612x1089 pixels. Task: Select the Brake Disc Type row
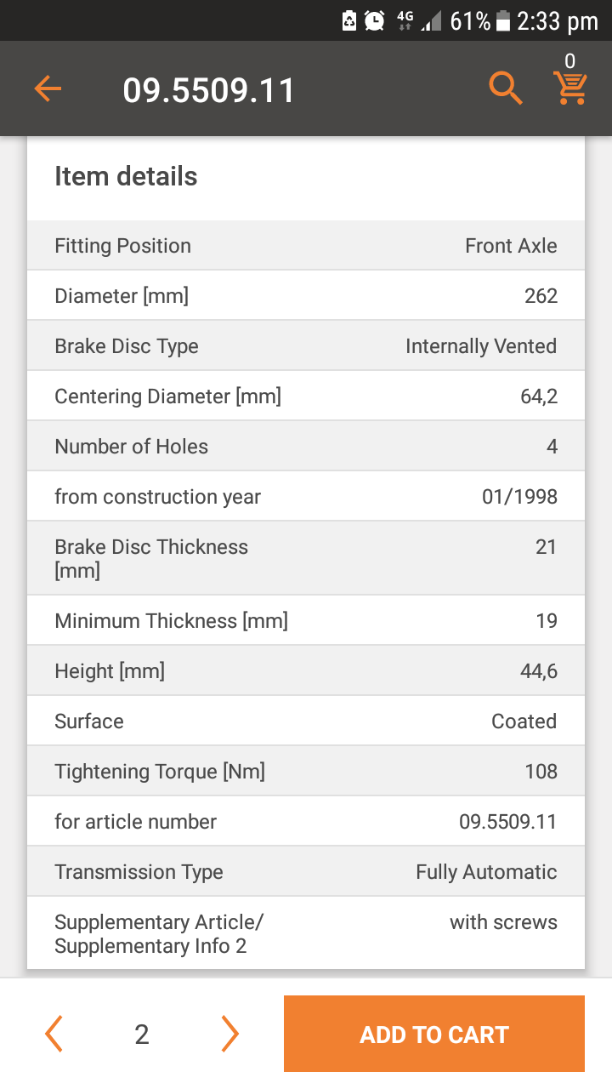pos(306,346)
